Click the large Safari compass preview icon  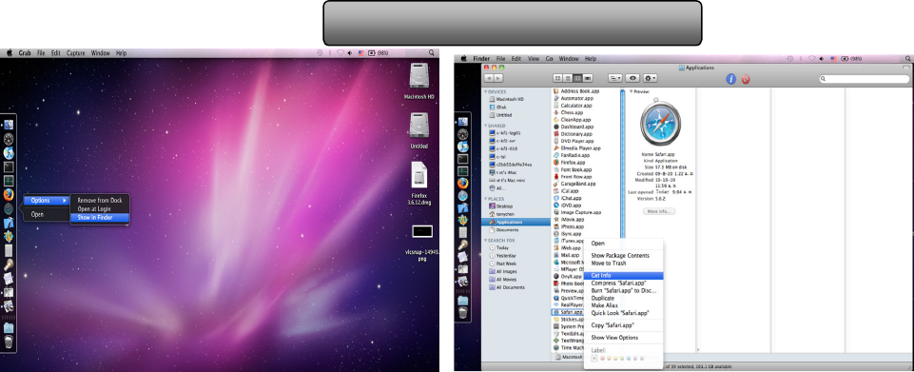point(660,122)
